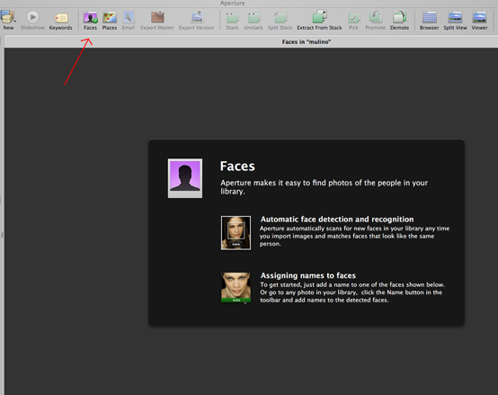498x395 pixels.
Task: Click the 'Faces in "mulino"' header title
Action: pos(307,42)
